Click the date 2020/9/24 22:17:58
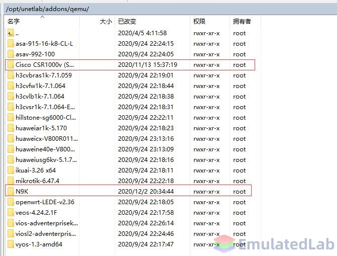 tap(146, 213)
